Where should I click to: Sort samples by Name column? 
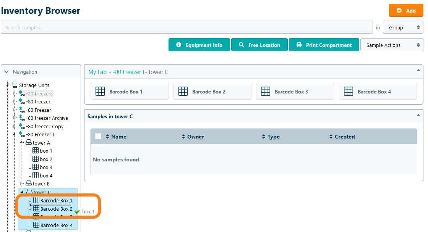point(116,137)
